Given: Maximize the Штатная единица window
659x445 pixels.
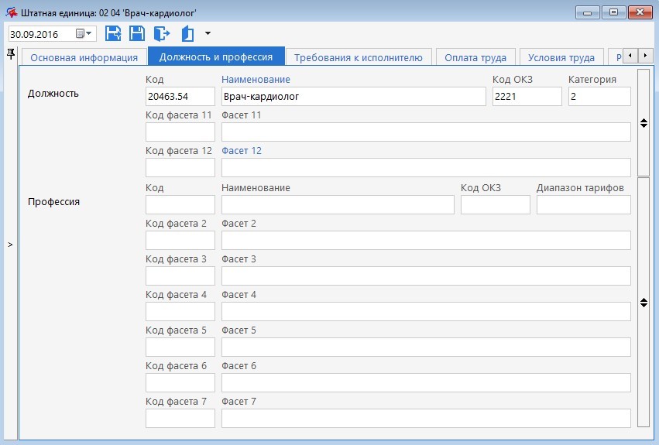Looking at the screenshot, I should coord(613,12).
